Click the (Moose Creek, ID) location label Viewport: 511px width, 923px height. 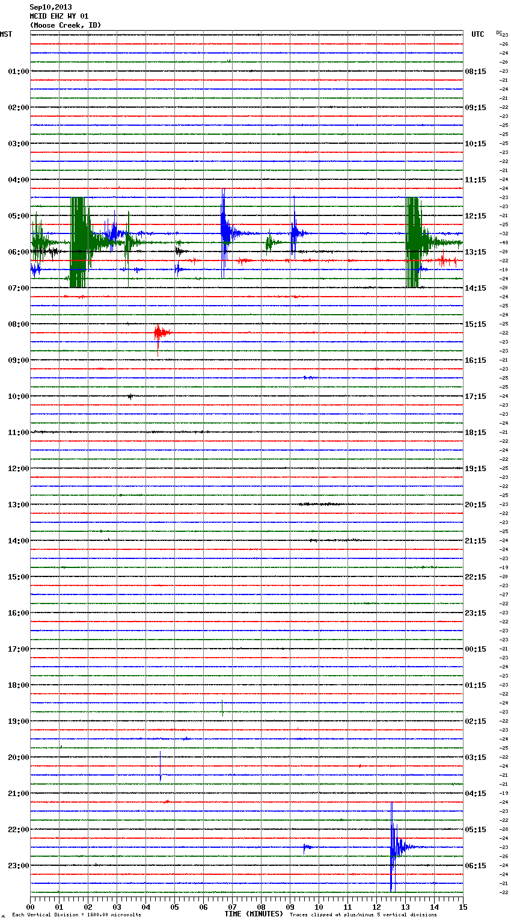pyautogui.click(x=66, y=25)
